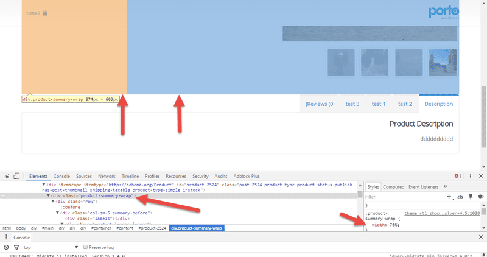Activate the inspect element picker icon
Screen dimensions: 487x257
coord(6,176)
